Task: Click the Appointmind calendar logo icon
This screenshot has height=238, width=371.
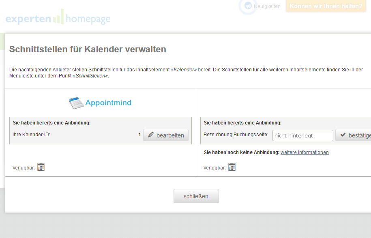Action: (76, 103)
